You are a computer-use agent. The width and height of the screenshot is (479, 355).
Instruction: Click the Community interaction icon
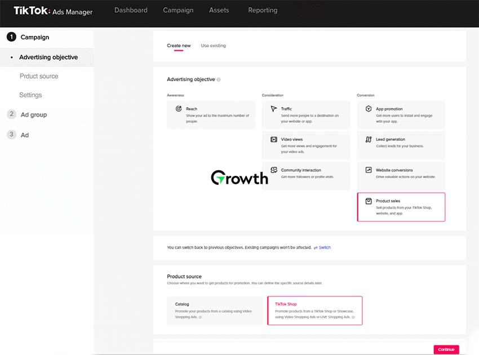point(274,170)
